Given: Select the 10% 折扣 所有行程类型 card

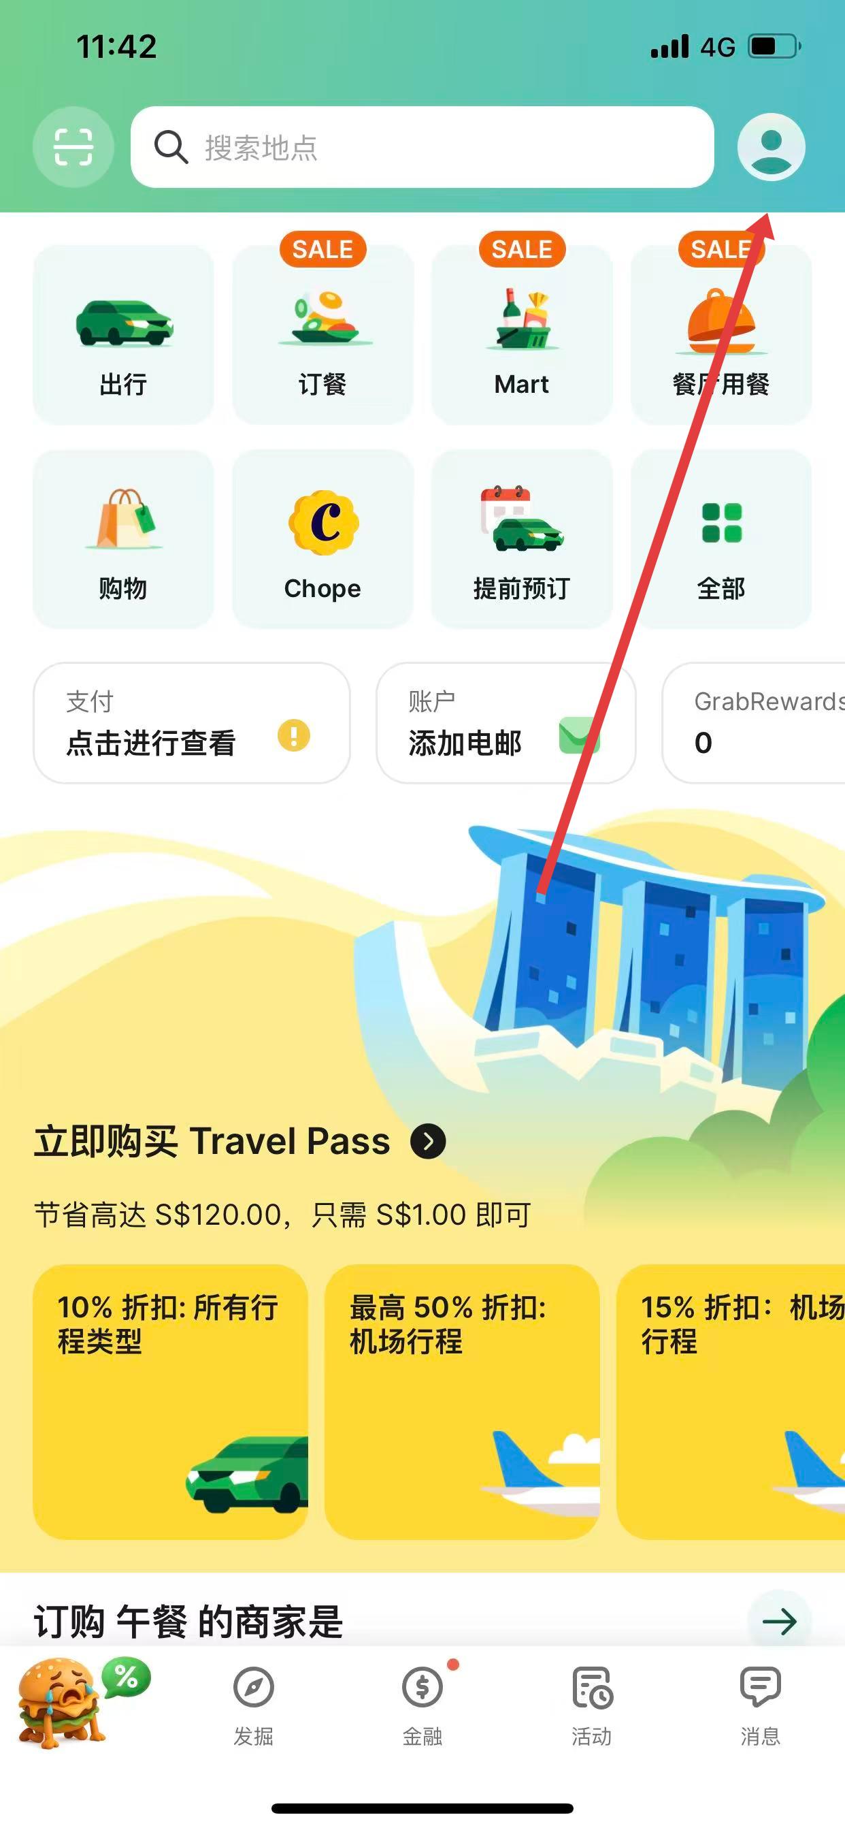Looking at the screenshot, I should 170,1402.
